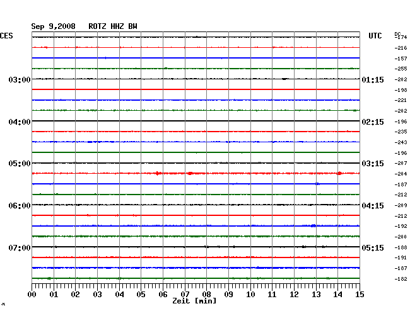Select the DC offset value -221

401,100
